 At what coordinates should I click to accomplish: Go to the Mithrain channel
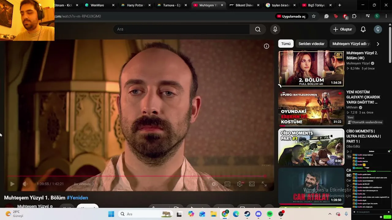[352, 108]
